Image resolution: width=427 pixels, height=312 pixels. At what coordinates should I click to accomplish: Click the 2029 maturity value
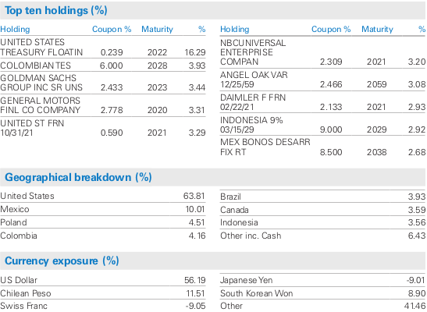(376, 129)
